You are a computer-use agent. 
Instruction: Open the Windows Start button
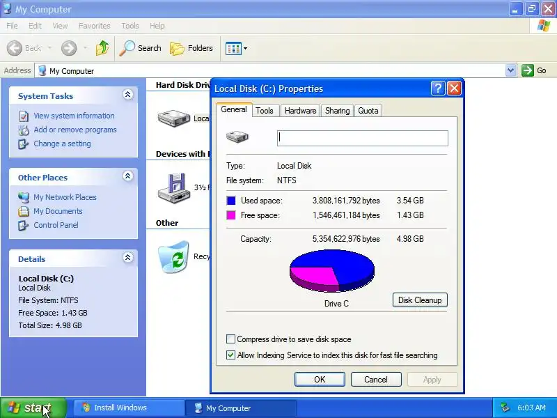pos(33,408)
